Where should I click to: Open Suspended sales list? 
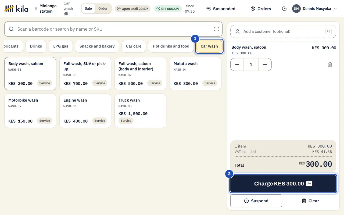pyautogui.click(x=221, y=9)
